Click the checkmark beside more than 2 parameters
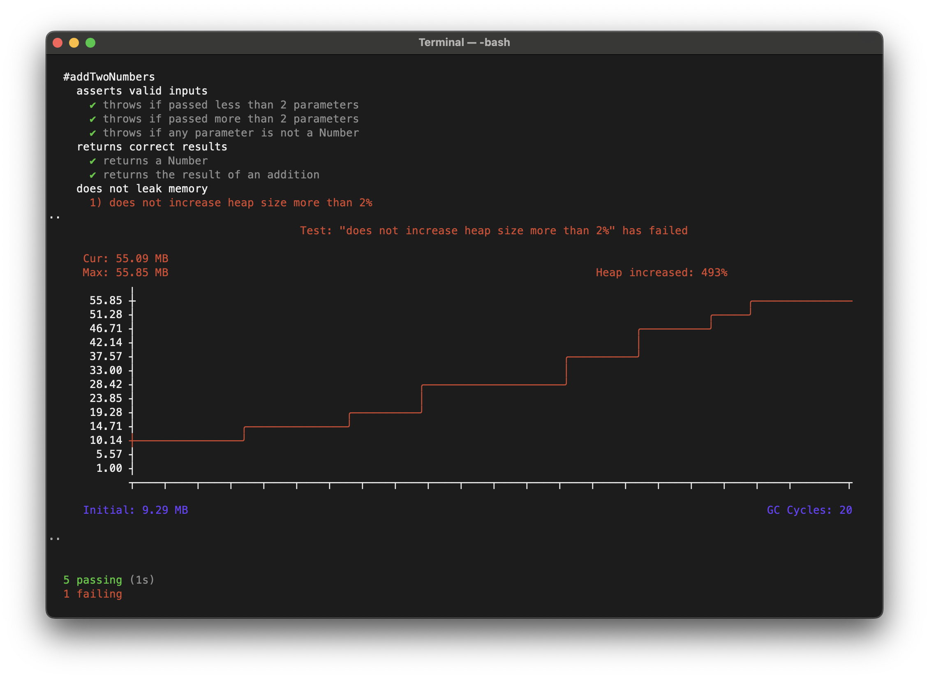The height and width of the screenshot is (679, 929). pyautogui.click(x=93, y=119)
